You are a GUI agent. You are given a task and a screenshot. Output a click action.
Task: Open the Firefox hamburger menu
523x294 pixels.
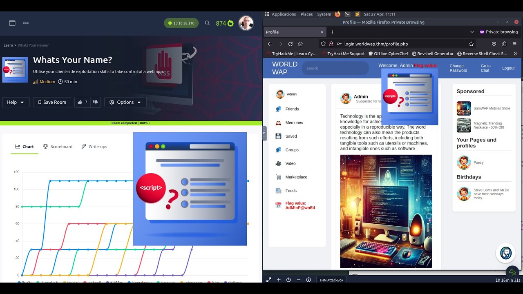(514, 44)
